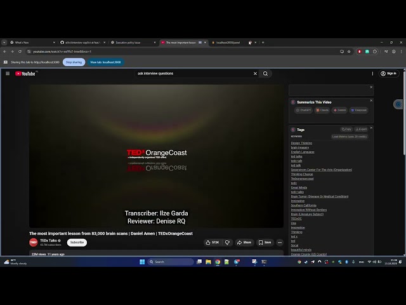The height and width of the screenshot is (305, 406).
Task: Open Chrome from the taskbar
Action: 218,262
